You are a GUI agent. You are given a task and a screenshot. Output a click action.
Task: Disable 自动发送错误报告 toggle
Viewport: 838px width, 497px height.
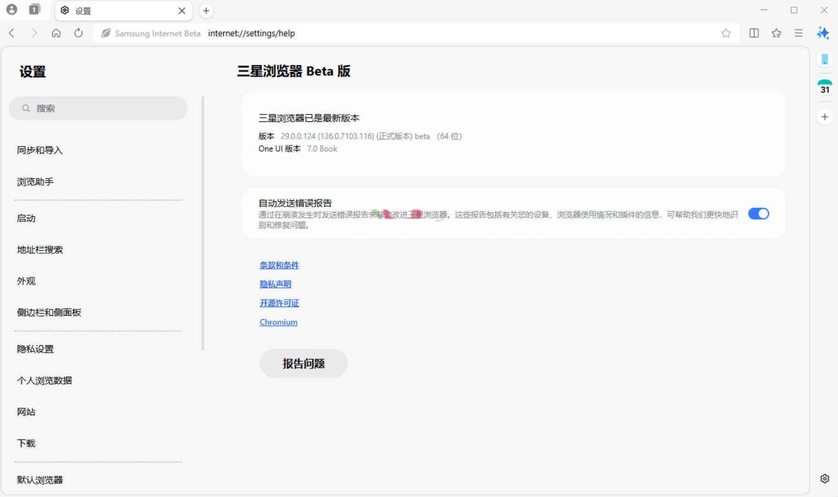pyautogui.click(x=759, y=214)
